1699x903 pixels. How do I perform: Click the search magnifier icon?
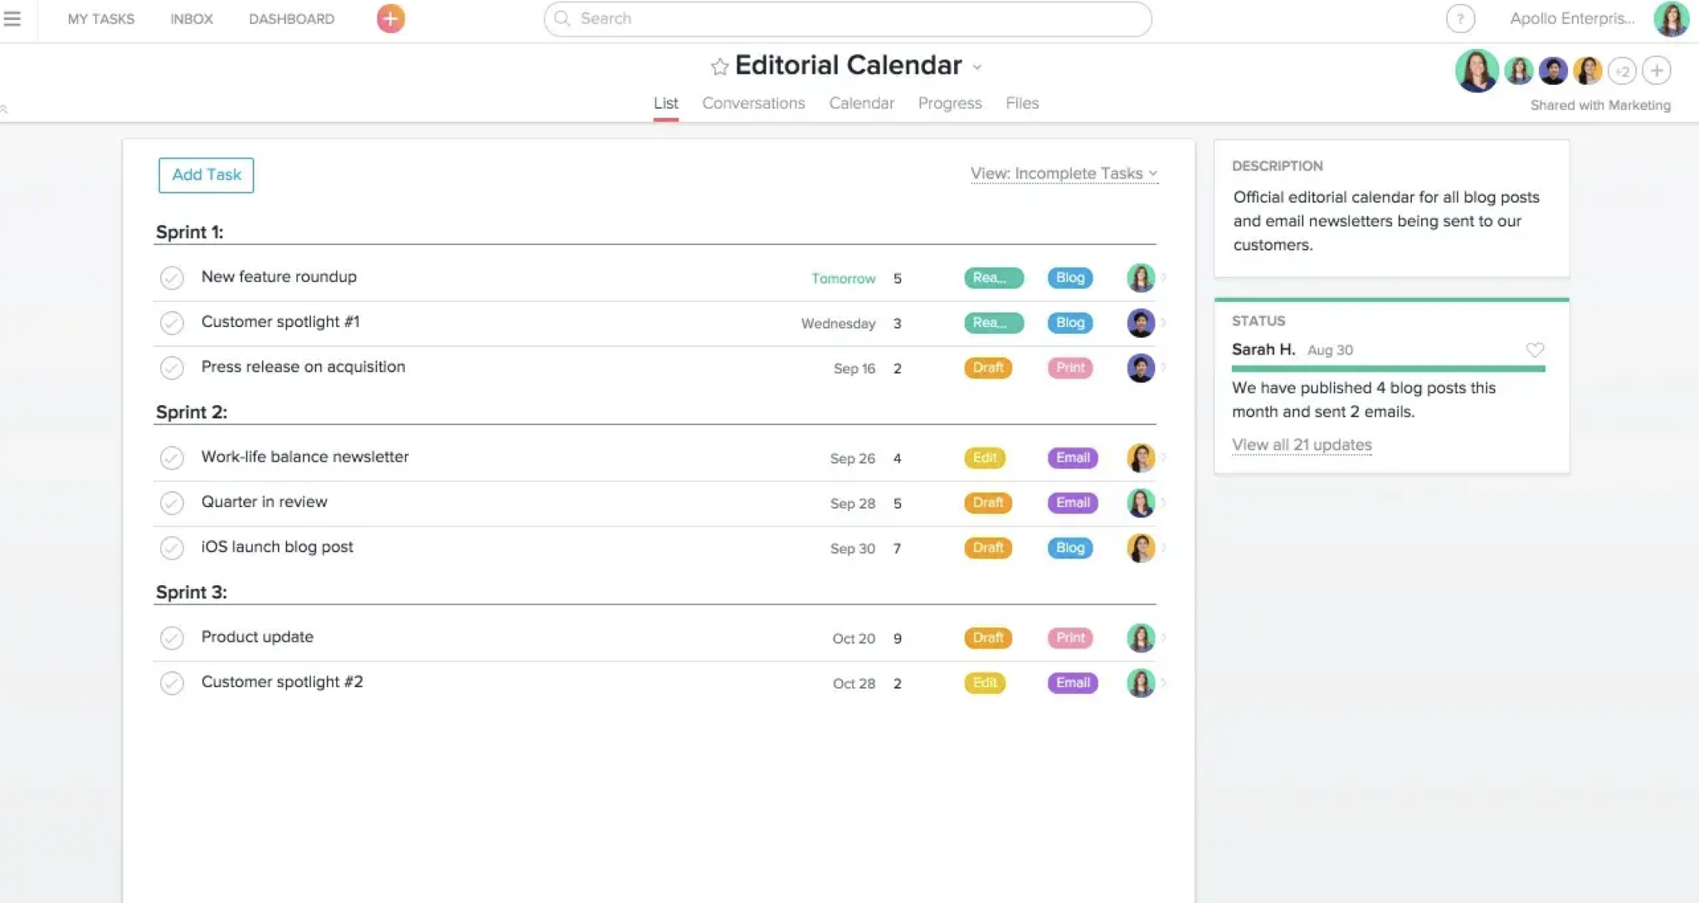click(562, 18)
